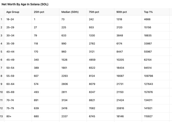Viewport: 172px width, 122px height.
Task: Click row number 7 in the gutter
Action: coord(2,68)
